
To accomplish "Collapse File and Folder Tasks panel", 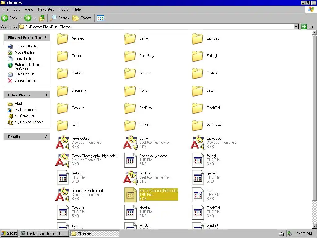I will coord(46,37).
